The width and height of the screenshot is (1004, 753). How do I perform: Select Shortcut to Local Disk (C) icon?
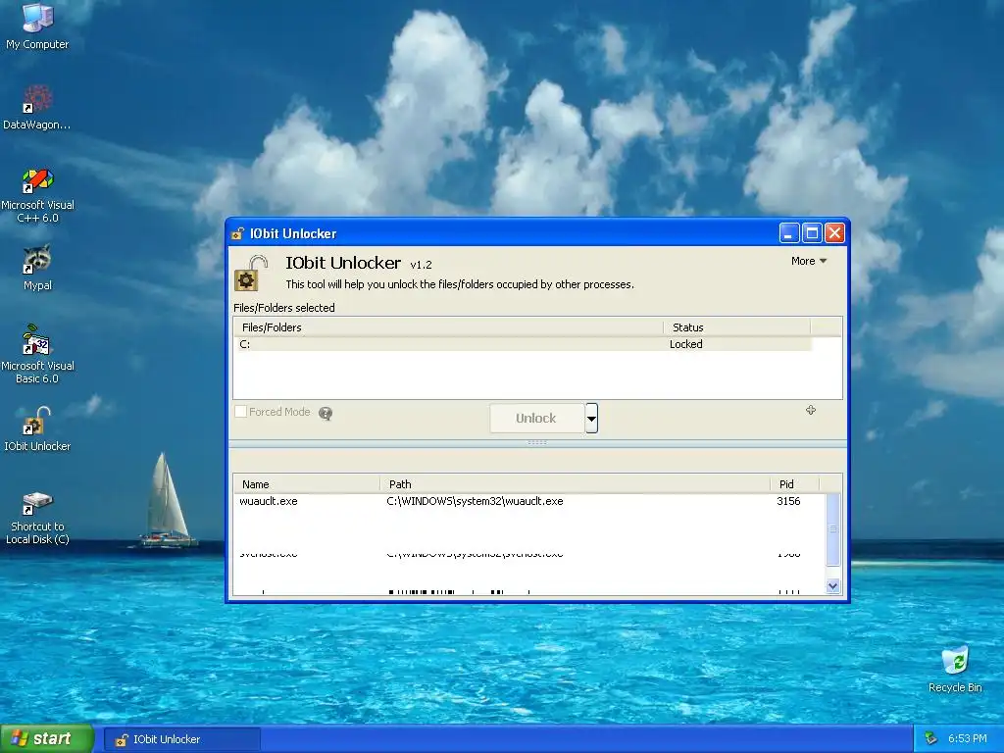pos(37,518)
